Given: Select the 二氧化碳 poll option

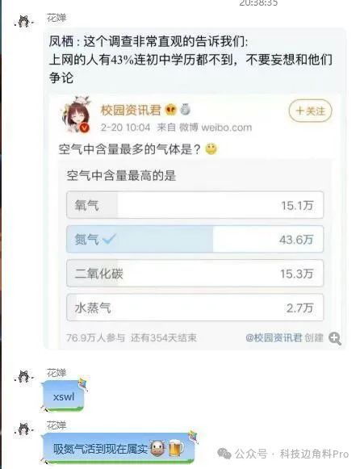Looking at the screenshot, I should click(x=195, y=274).
